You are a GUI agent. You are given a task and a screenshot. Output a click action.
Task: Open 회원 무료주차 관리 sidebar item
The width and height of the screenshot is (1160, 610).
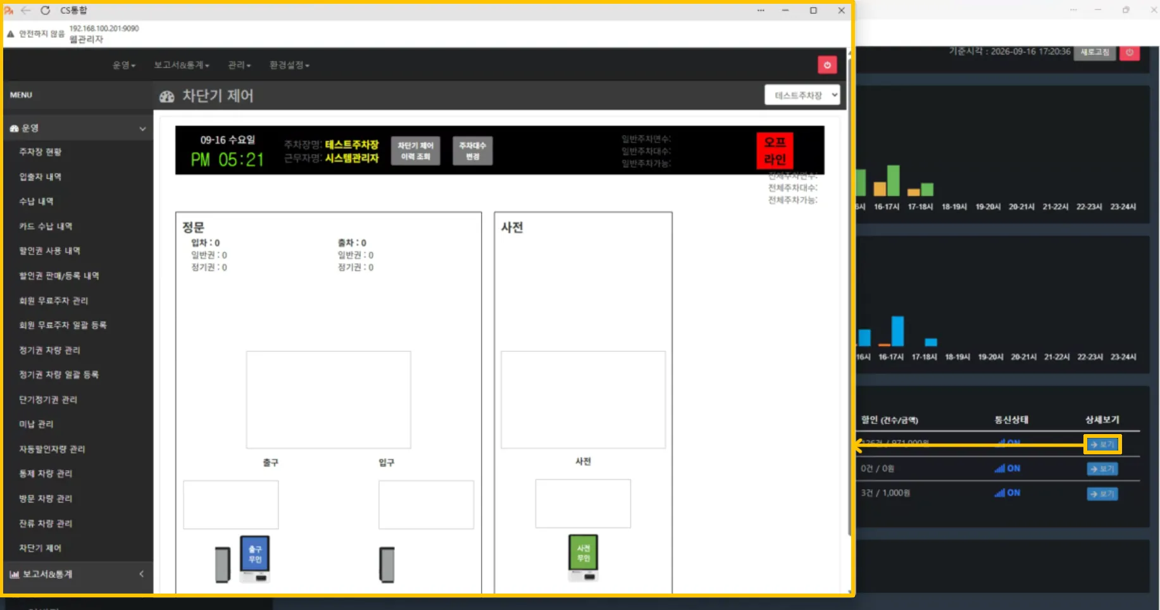point(53,301)
